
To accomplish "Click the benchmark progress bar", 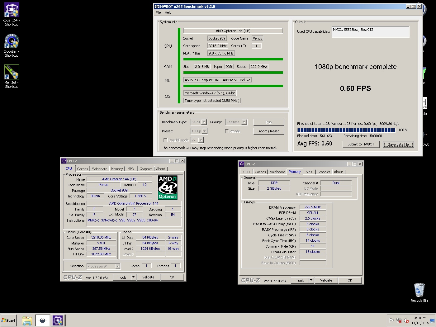I will click(x=346, y=130).
